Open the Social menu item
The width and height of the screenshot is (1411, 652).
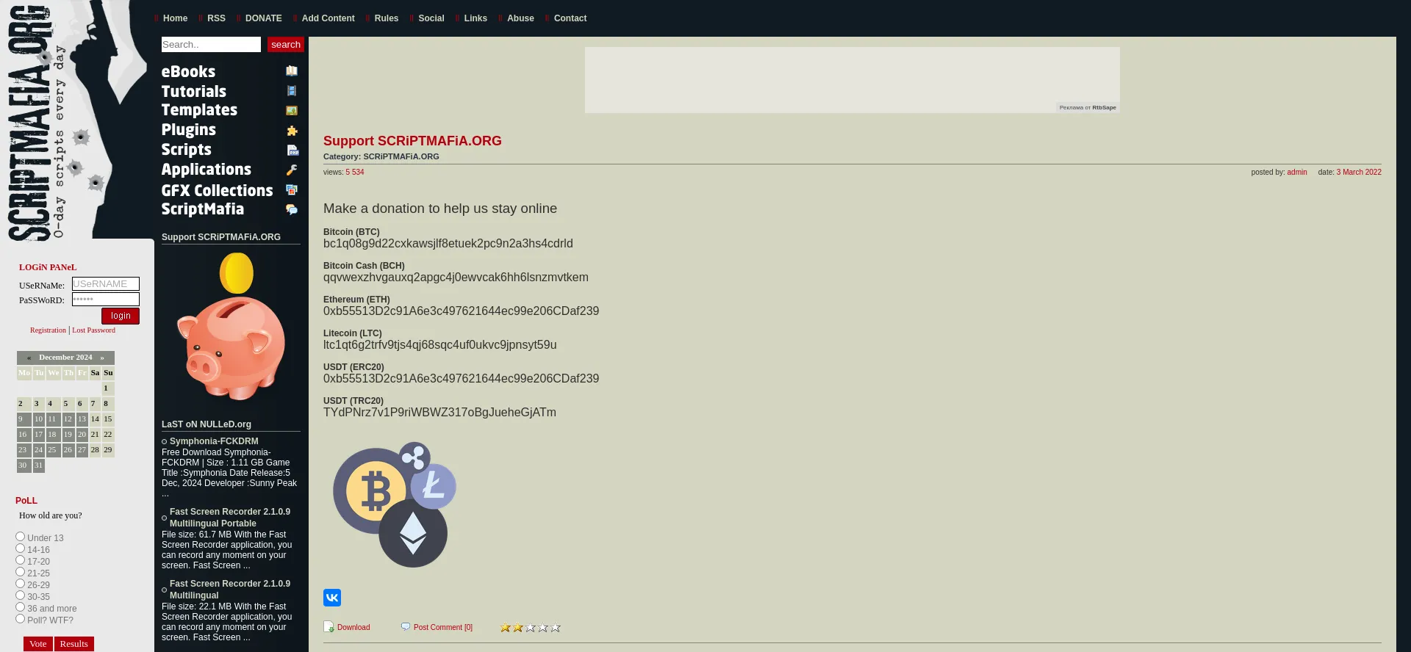click(431, 18)
